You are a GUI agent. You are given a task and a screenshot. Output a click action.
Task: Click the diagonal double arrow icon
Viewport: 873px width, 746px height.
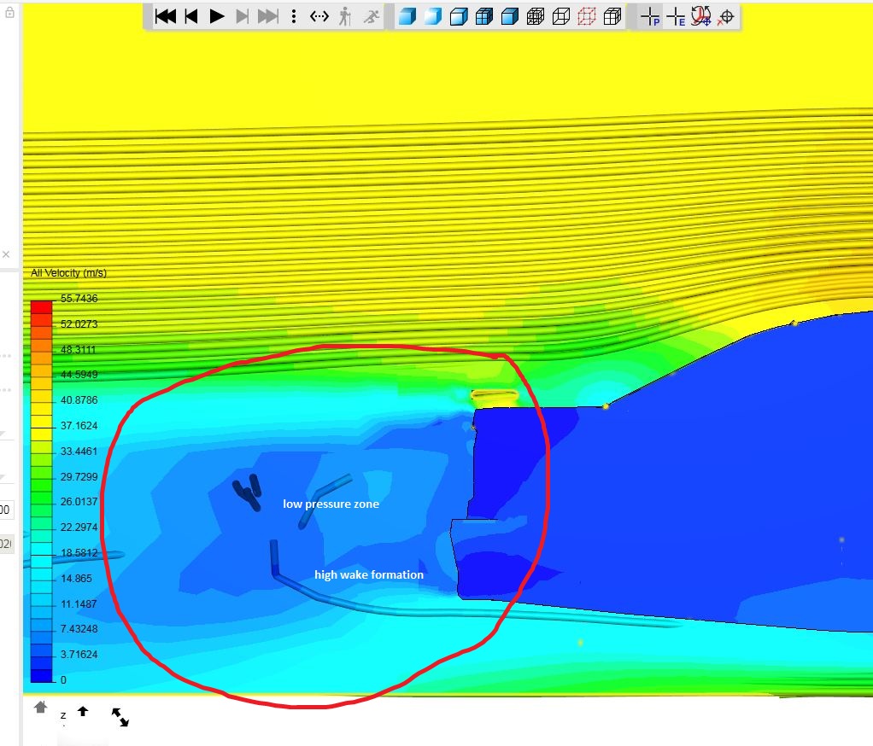120,716
